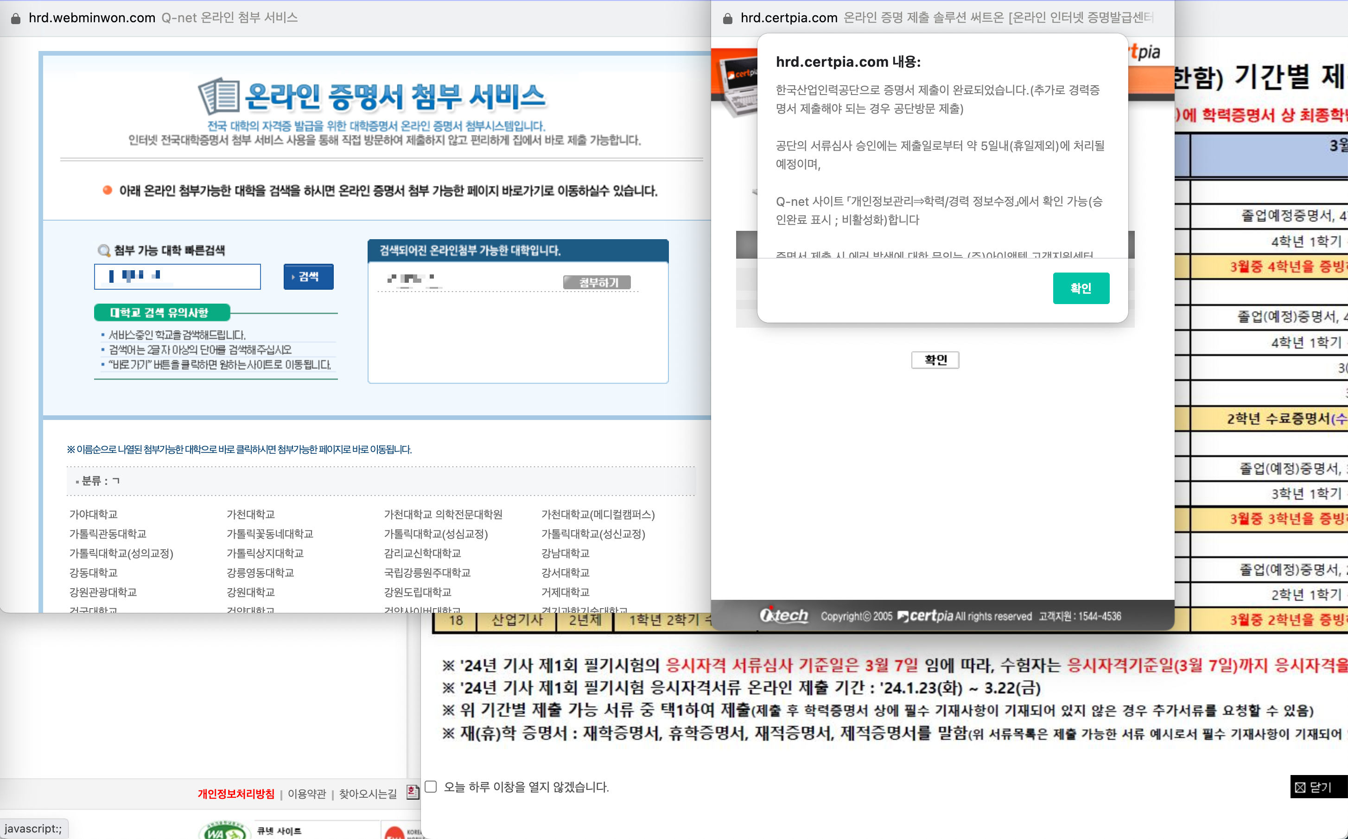
Task: Click the document icon beside 온라인 증명서 title
Action: pyautogui.click(x=219, y=97)
